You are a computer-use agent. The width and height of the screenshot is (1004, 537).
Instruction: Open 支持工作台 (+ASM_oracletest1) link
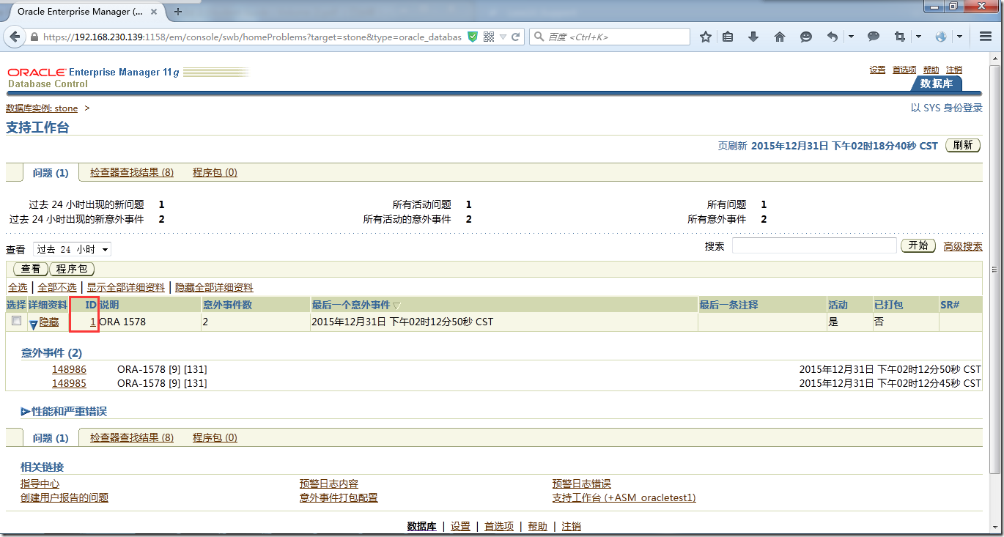624,498
